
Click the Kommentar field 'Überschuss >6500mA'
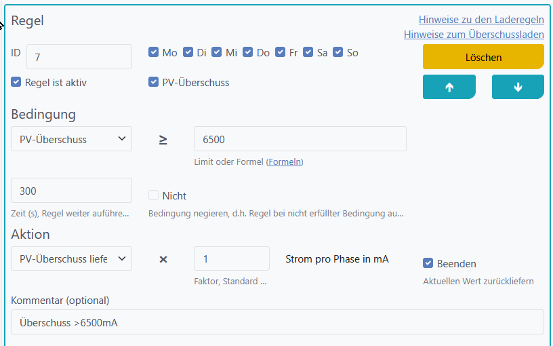point(277,322)
